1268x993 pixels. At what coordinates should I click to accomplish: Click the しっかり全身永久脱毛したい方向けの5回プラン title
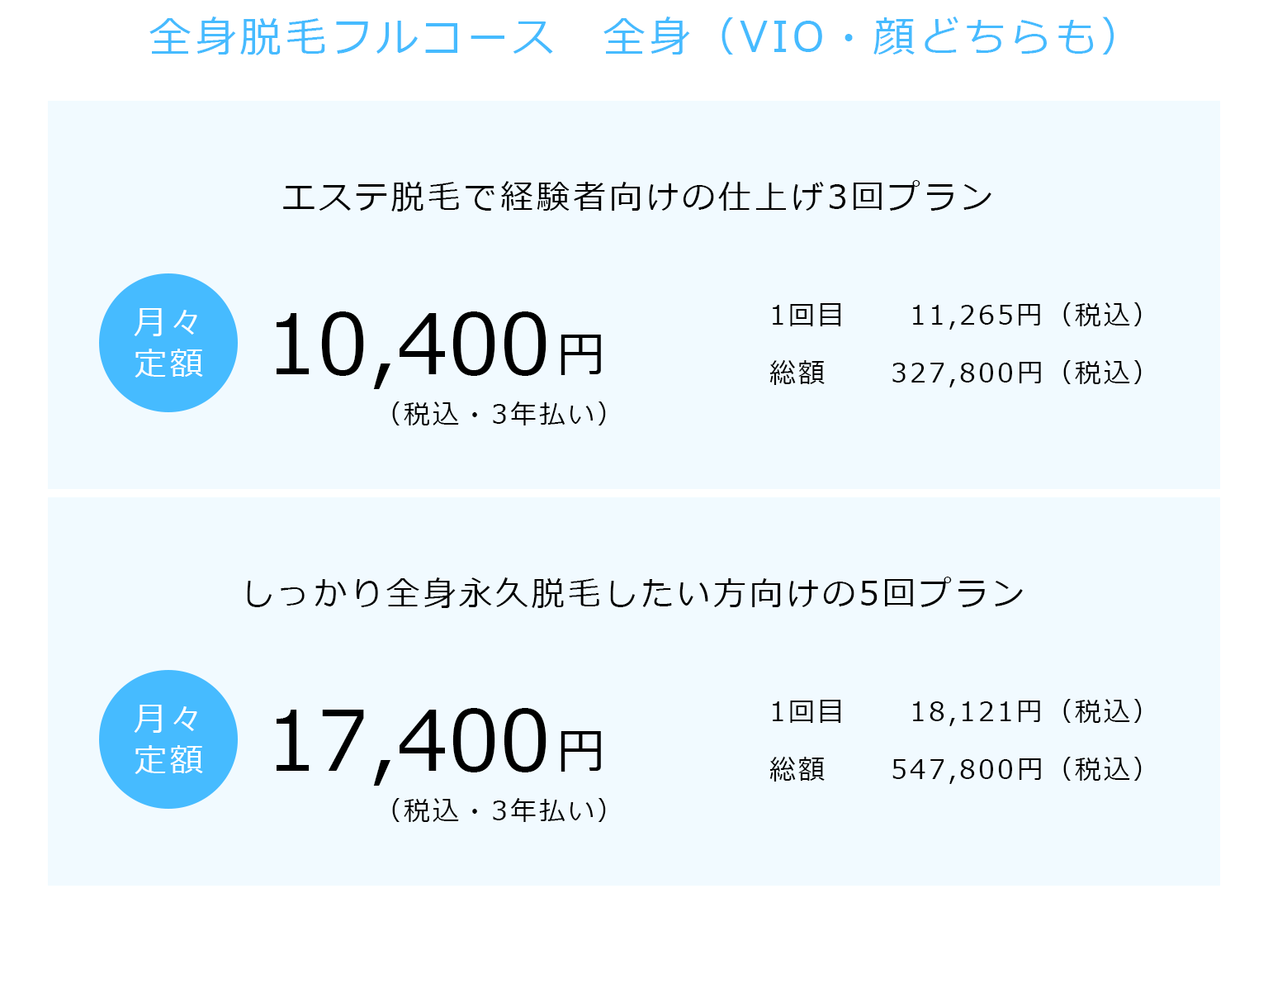634,594
